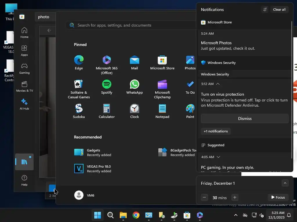
Task: Open the Calculator app
Action: click(x=107, y=111)
